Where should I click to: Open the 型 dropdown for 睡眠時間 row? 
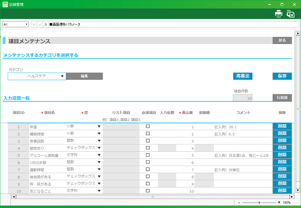(x=99, y=133)
